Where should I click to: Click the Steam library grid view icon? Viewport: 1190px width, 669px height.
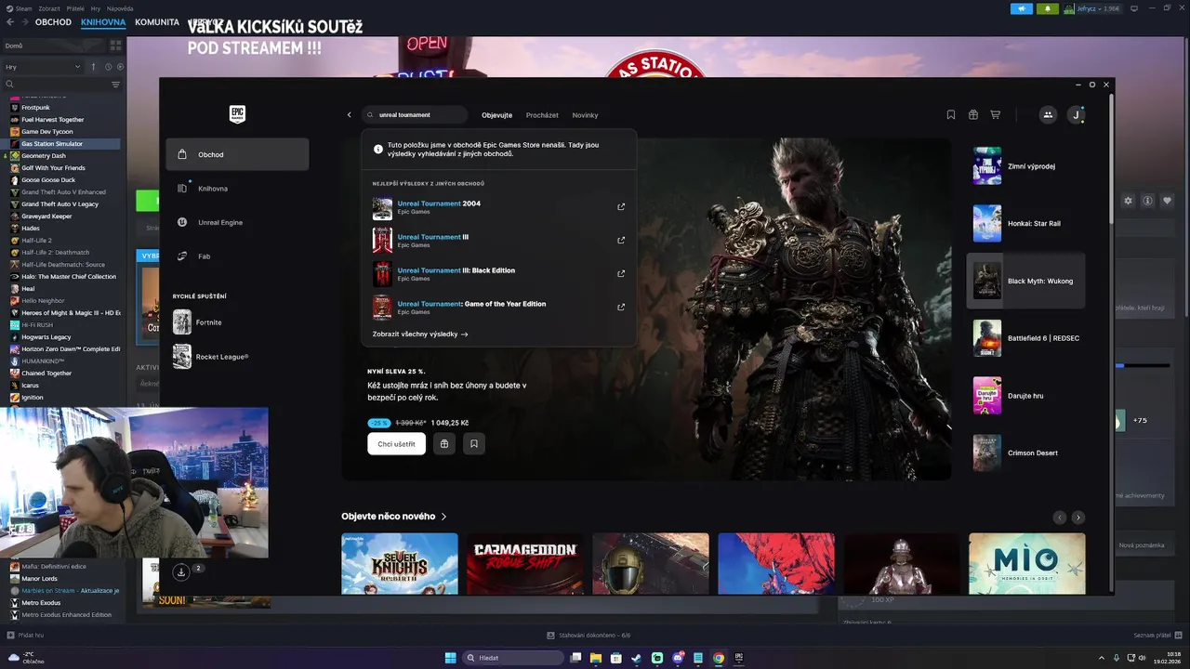coord(115,45)
